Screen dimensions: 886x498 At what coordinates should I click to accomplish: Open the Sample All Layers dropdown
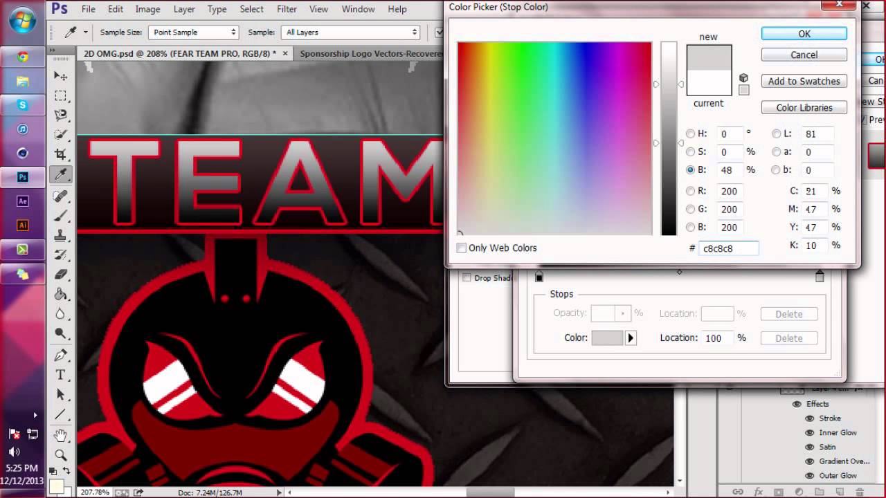pos(351,32)
